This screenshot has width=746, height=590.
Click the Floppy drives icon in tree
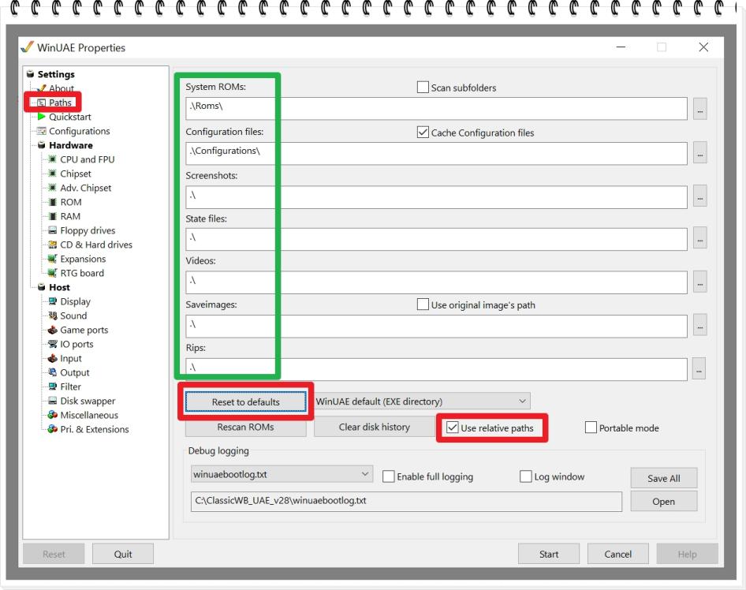click(x=54, y=230)
